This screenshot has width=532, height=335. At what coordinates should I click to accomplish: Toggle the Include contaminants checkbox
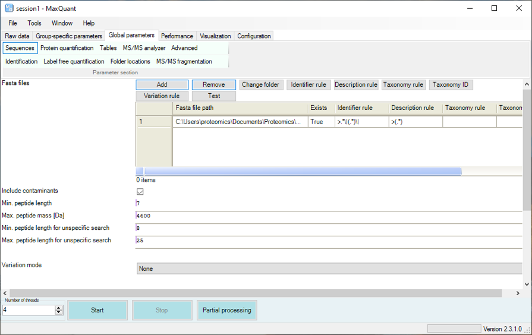coord(140,192)
